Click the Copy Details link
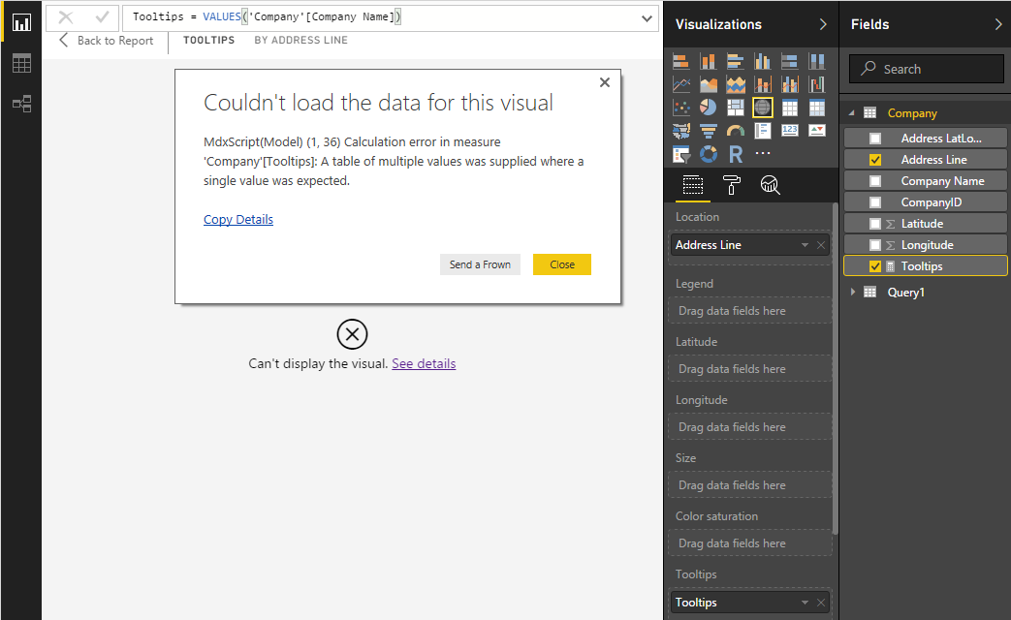Screen dimensions: 1011x620 coord(238,220)
